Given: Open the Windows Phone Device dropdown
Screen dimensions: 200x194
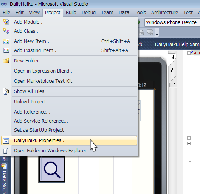Looking at the screenshot, I should tap(172, 22).
